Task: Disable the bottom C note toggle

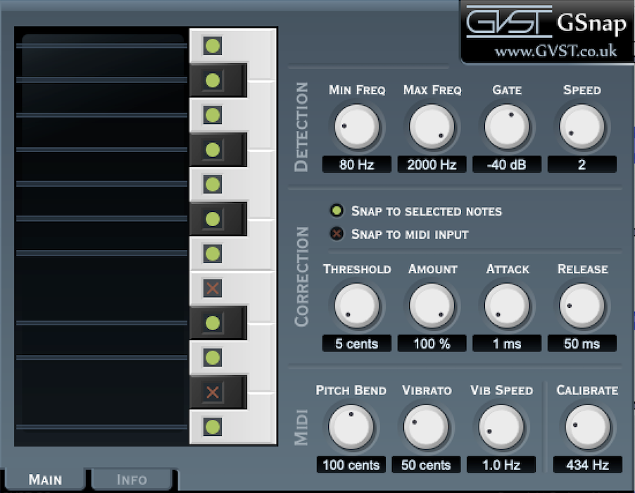Action: [213, 425]
